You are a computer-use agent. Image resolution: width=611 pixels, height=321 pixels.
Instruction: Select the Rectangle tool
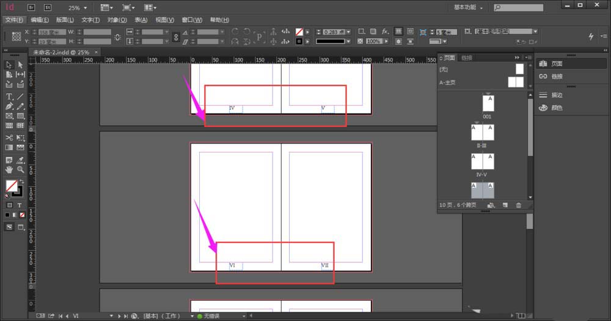tap(20, 116)
